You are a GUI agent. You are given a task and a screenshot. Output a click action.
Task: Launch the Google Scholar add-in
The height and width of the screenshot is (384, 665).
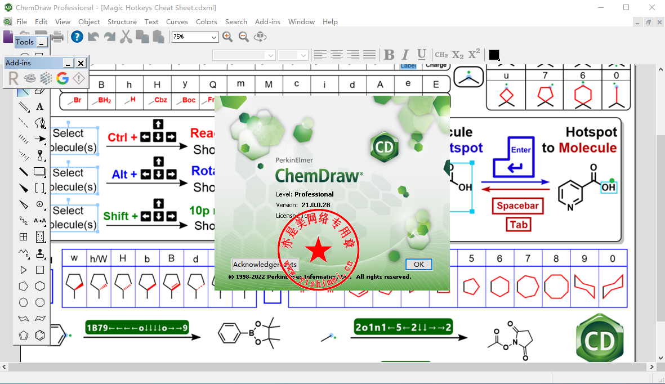coord(63,78)
